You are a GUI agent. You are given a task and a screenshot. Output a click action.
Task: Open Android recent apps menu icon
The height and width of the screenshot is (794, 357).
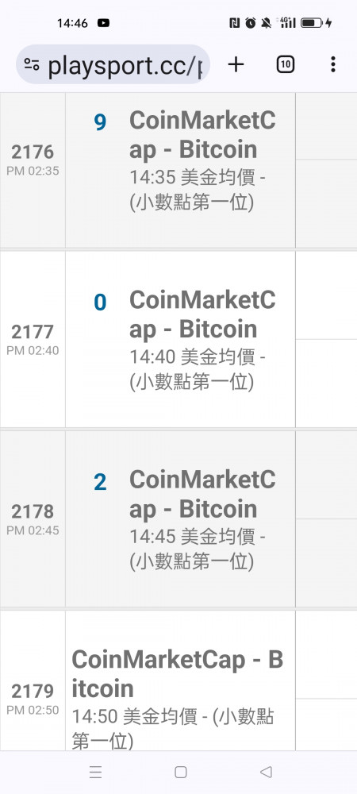coord(95,772)
